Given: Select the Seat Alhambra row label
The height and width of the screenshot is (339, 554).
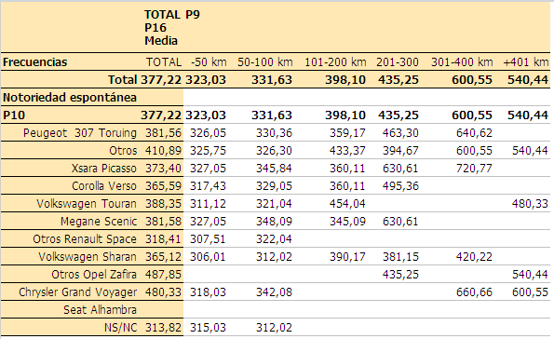Looking at the screenshot, I should (100, 309).
